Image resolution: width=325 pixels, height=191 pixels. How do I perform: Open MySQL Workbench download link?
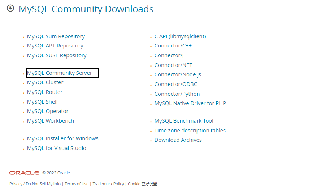click(x=51, y=121)
